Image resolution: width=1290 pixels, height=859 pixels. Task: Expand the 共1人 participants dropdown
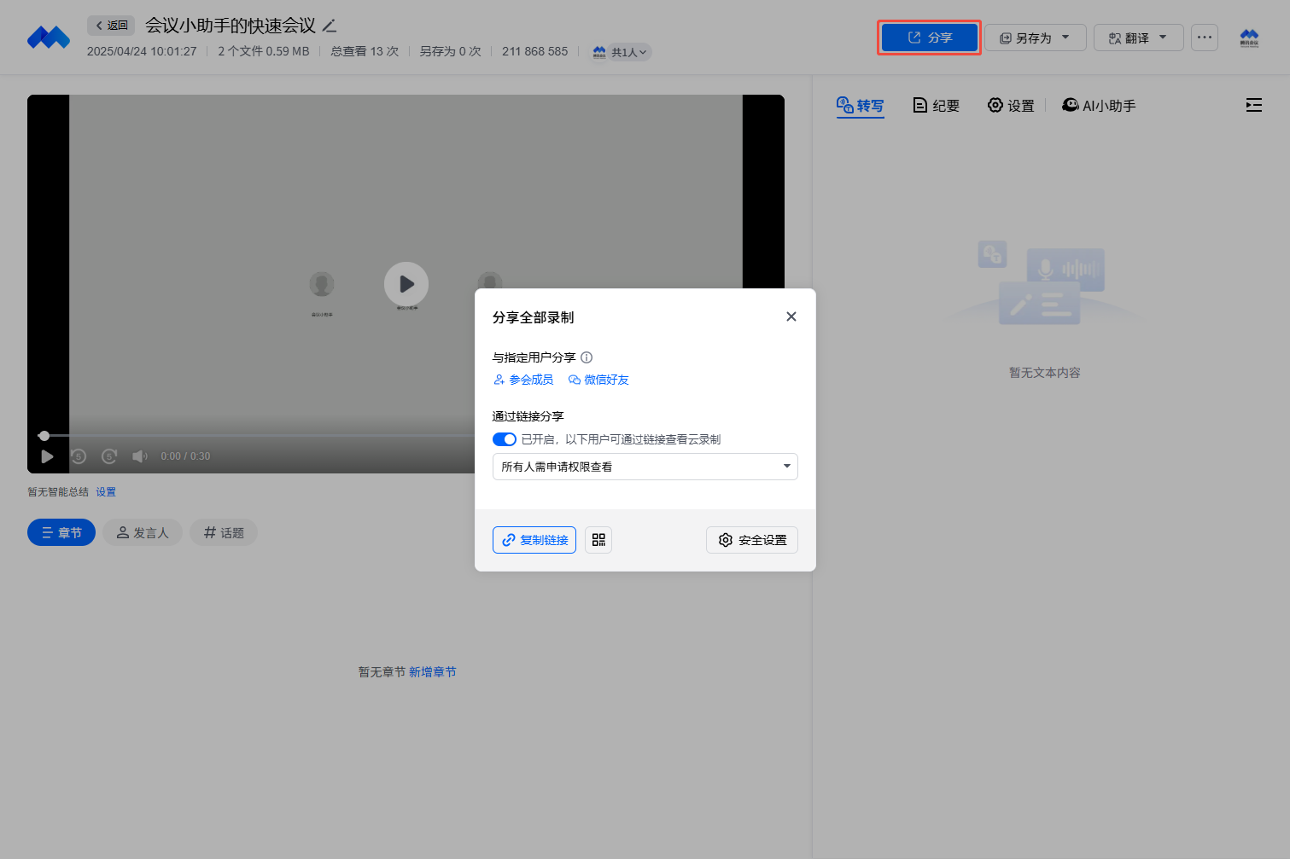coord(622,52)
